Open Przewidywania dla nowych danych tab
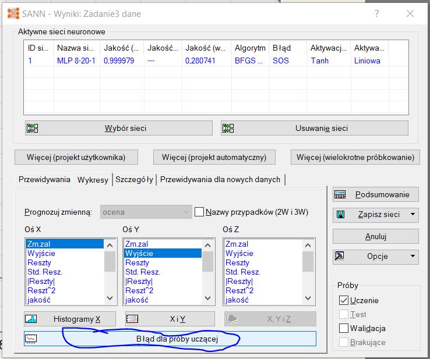The height and width of the screenshot is (359, 430). pyautogui.click(x=220, y=180)
